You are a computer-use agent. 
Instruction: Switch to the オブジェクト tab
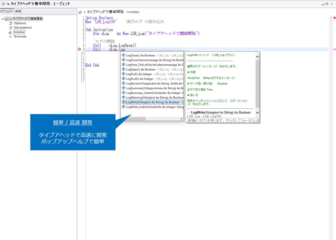tap(7, 11)
